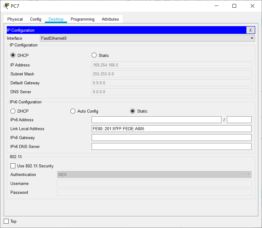Focus the IPv6 prefix length field
This screenshot has height=228, width=262.
239,120
